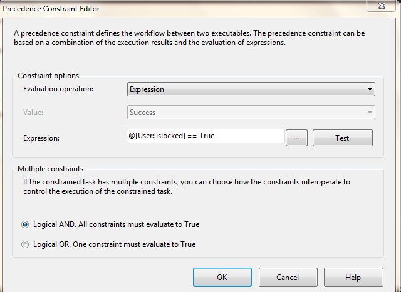Viewport: 401px width, 292px height.
Task: Click the "Evaluation operation:" label
Action: [58, 89]
